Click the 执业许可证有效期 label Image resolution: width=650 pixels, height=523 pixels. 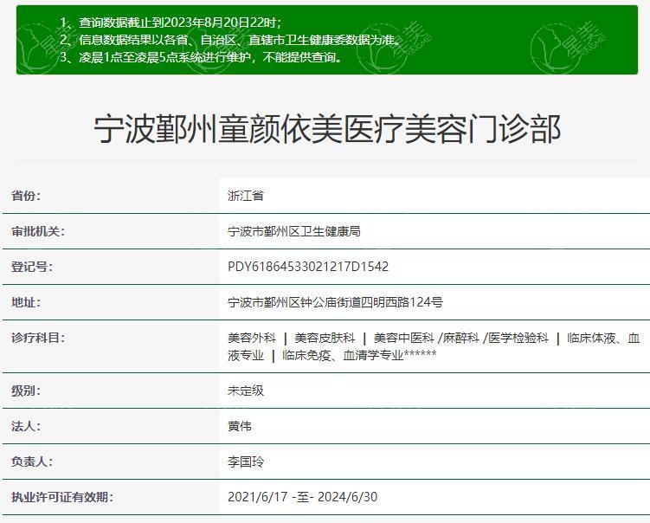coord(62,497)
